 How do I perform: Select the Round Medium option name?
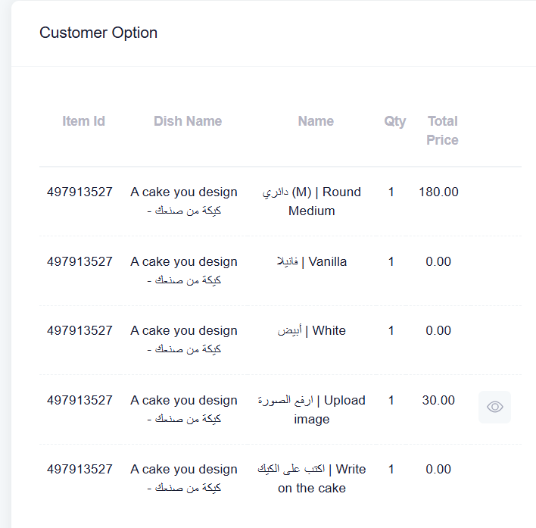click(311, 202)
